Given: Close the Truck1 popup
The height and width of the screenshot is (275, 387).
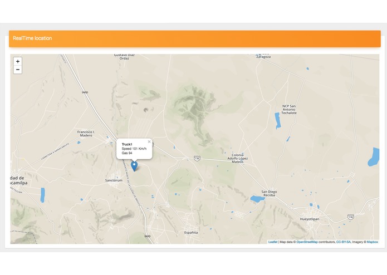Looking at the screenshot, I should point(149,141).
